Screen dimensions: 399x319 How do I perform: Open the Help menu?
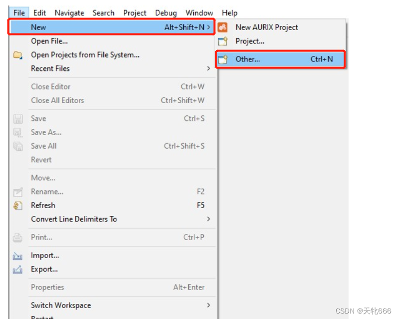click(x=229, y=12)
